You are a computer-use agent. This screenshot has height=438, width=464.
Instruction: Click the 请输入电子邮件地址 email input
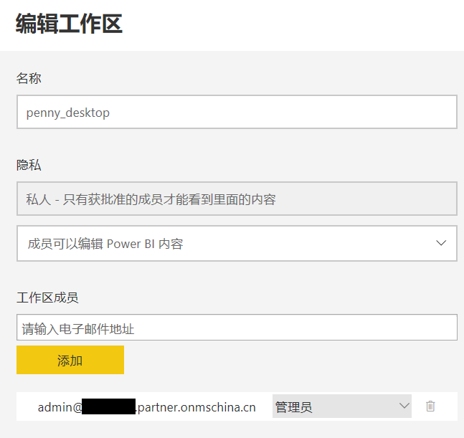(237, 328)
